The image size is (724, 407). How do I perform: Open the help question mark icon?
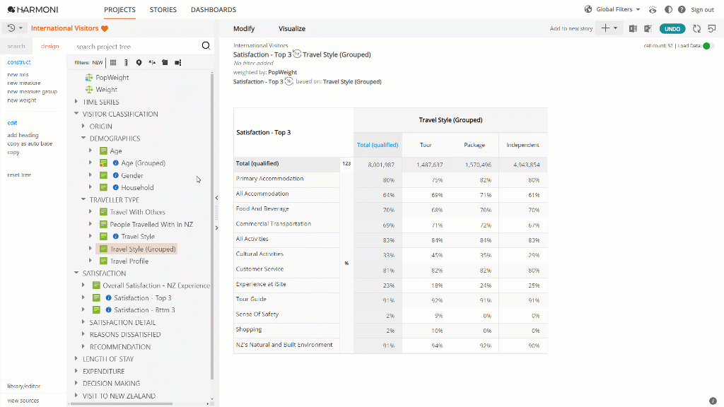682,10
